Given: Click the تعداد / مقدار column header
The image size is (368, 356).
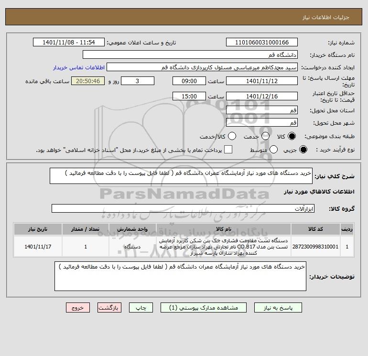Looking at the screenshot, I should pos(86,229).
